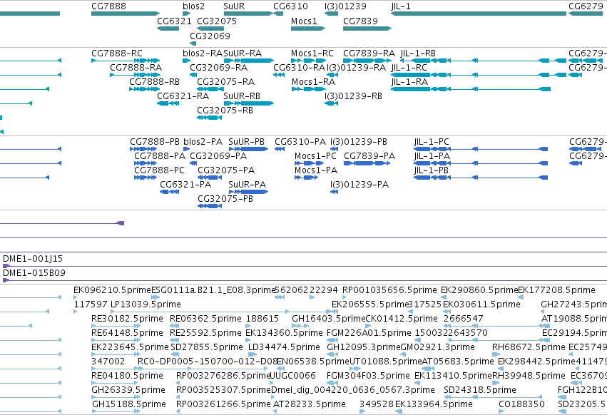Image resolution: width=607 pixels, height=415 pixels.
Task: Select the CG6310 gene label
Action: click(290, 6)
